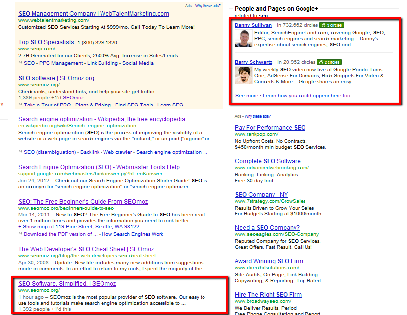Screen dimensions: 407x315
Task: Open the 'SEO Management Company | WebTalentMarketing.com' ad
Action: (94, 14)
